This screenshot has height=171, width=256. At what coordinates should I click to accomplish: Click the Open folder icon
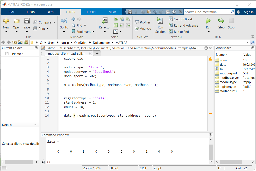point(16,21)
